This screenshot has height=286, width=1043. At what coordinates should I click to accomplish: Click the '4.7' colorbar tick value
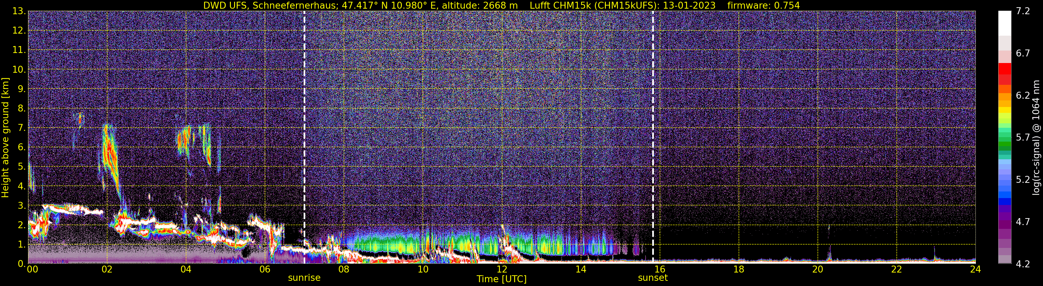[1023, 222]
